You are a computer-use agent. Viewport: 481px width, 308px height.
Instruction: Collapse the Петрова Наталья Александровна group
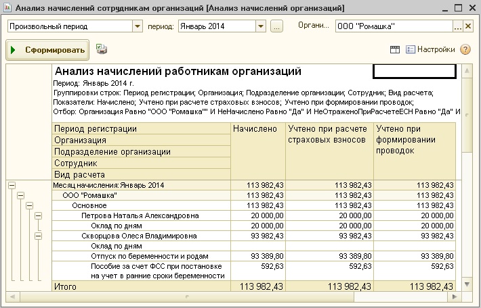pos(38,216)
